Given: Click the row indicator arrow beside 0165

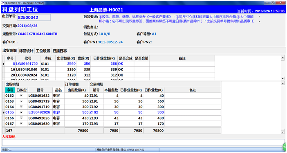Looking at the screenshot, I should point(4,113).
